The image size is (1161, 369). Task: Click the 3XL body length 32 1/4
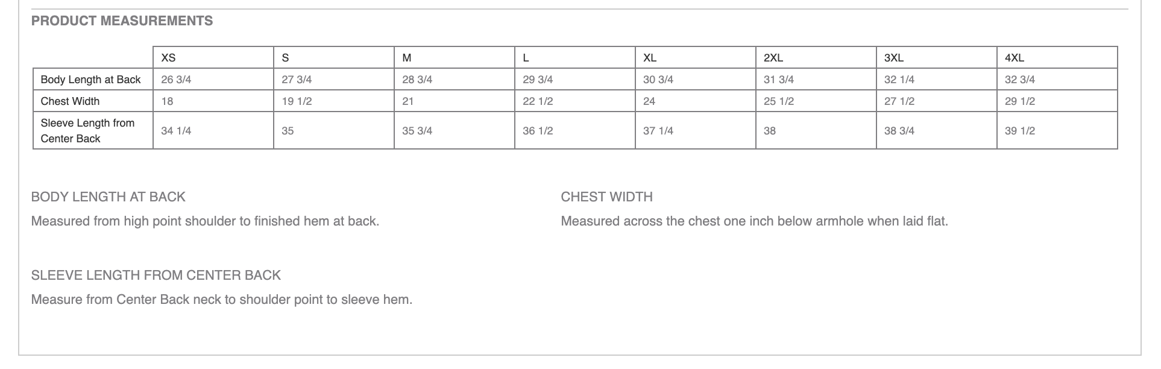[899, 80]
